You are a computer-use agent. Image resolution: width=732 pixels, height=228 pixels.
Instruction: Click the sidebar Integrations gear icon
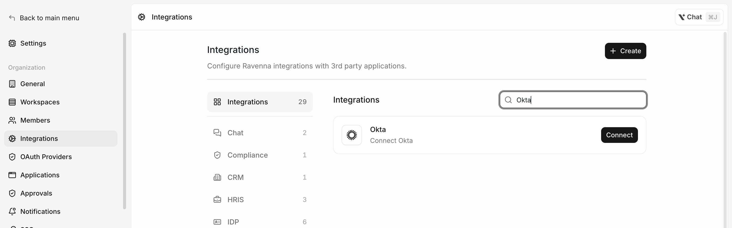click(x=12, y=139)
